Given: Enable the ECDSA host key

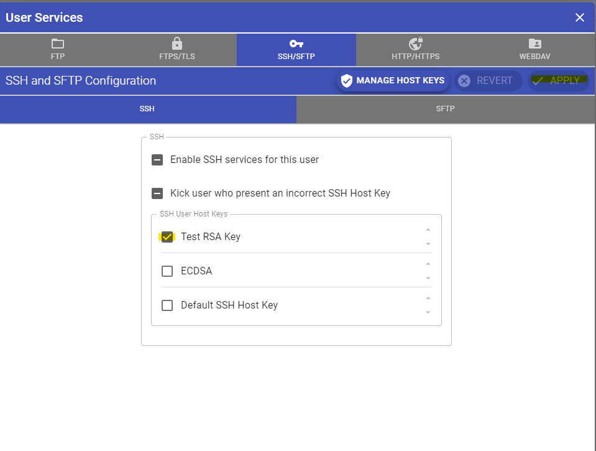Looking at the screenshot, I should pyautogui.click(x=167, y=271).
